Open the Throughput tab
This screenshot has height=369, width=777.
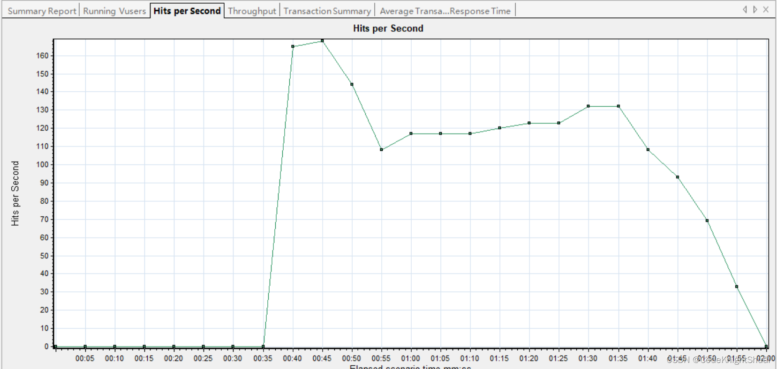[x=252, y=11]
